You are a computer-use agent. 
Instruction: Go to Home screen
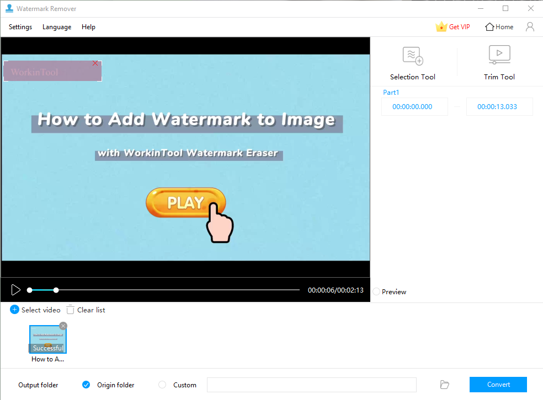[x=499, y=26]
